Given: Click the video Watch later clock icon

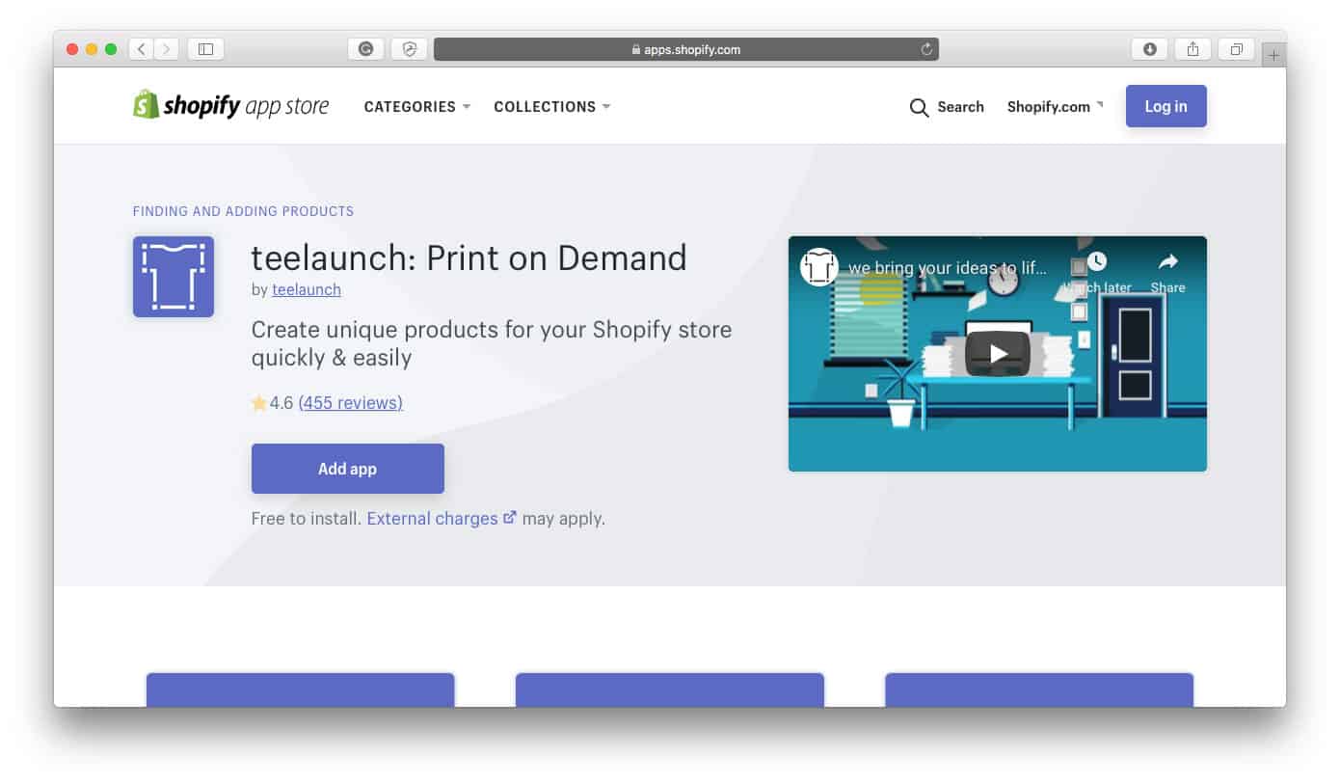Looking at the screenshot, I should click(x=1097, y=261).
